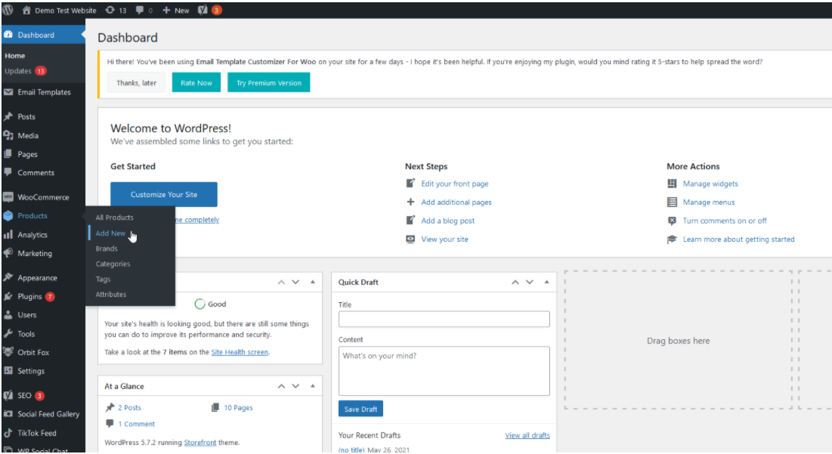Open the Manage widgets link
832x454 pixels.
[710, 184]
